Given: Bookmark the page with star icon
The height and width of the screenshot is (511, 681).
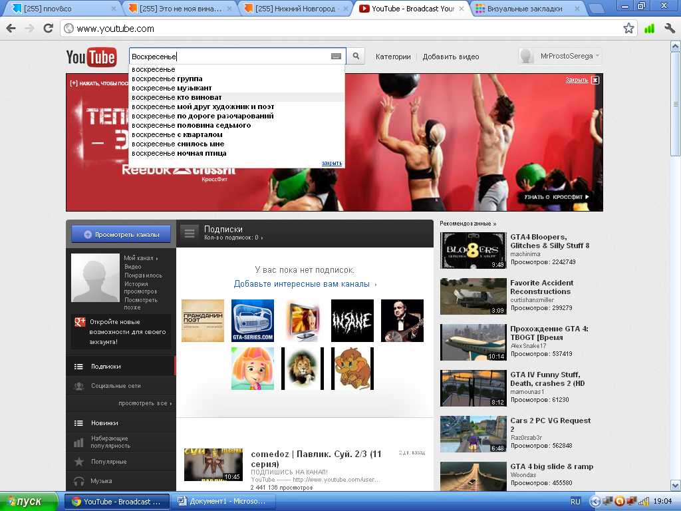Looking at the screenshot, I should coord(628,29).
